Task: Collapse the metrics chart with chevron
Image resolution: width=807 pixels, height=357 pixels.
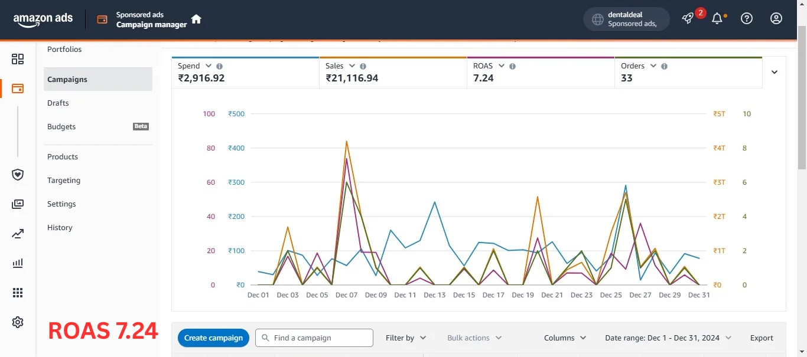Action: (775, 72)
